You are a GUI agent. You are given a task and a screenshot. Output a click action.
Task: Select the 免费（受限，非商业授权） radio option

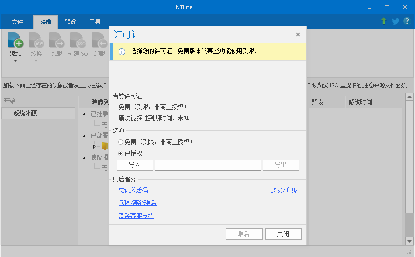120,142
